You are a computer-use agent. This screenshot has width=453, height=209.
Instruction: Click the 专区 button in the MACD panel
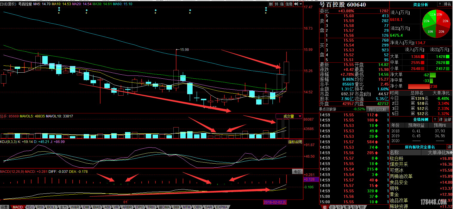(x=297, y=172)
